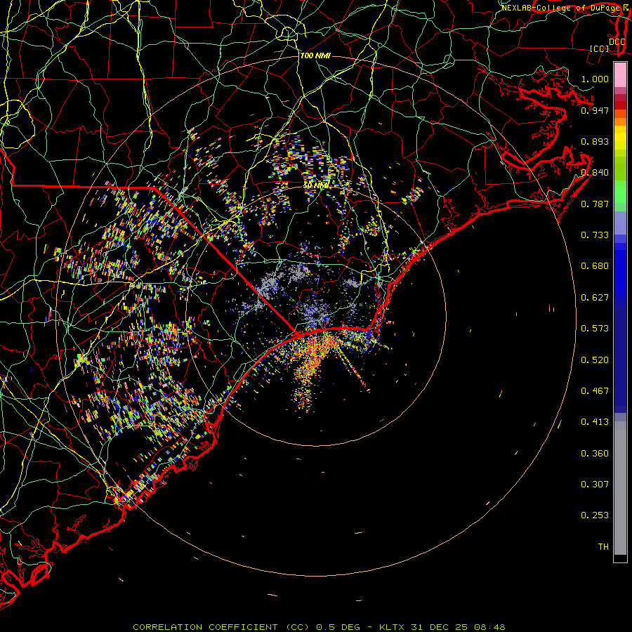
Task: Pick the red swatch in the color bar
Action: (x=620, y=105)
